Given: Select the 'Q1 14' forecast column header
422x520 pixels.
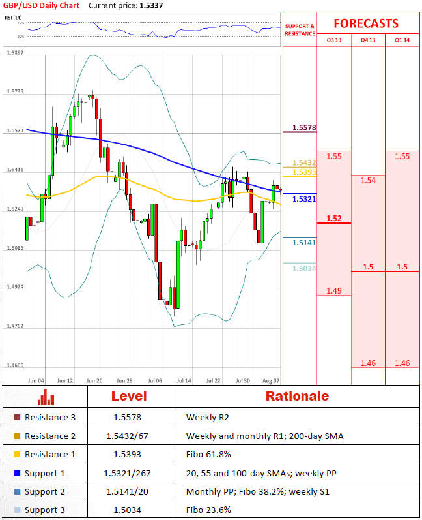Looking at the screenshot, I should [x=402, y=40].
